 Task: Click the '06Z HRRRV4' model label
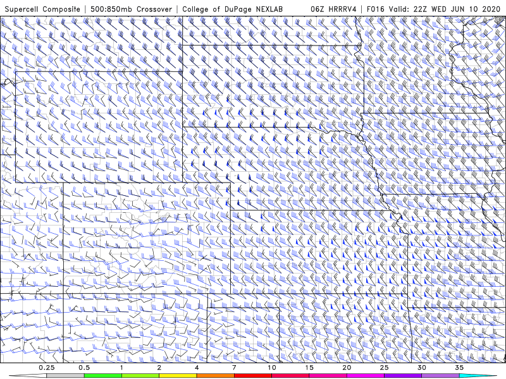(x=334, y=9)
